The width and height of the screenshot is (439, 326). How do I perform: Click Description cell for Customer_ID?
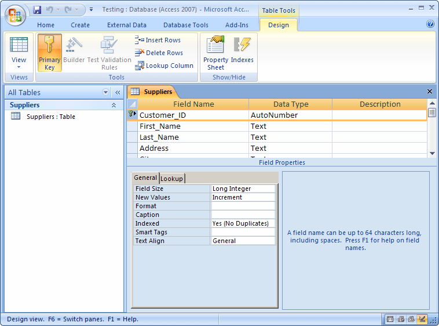379,115
